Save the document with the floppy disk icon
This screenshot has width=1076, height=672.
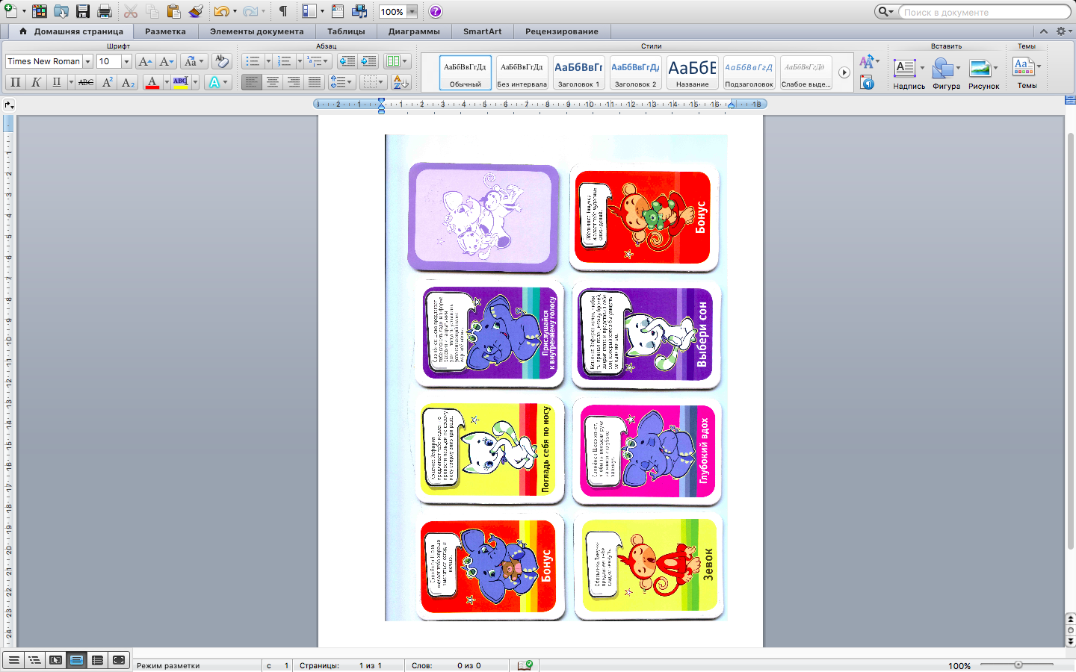tap(83, 11)
